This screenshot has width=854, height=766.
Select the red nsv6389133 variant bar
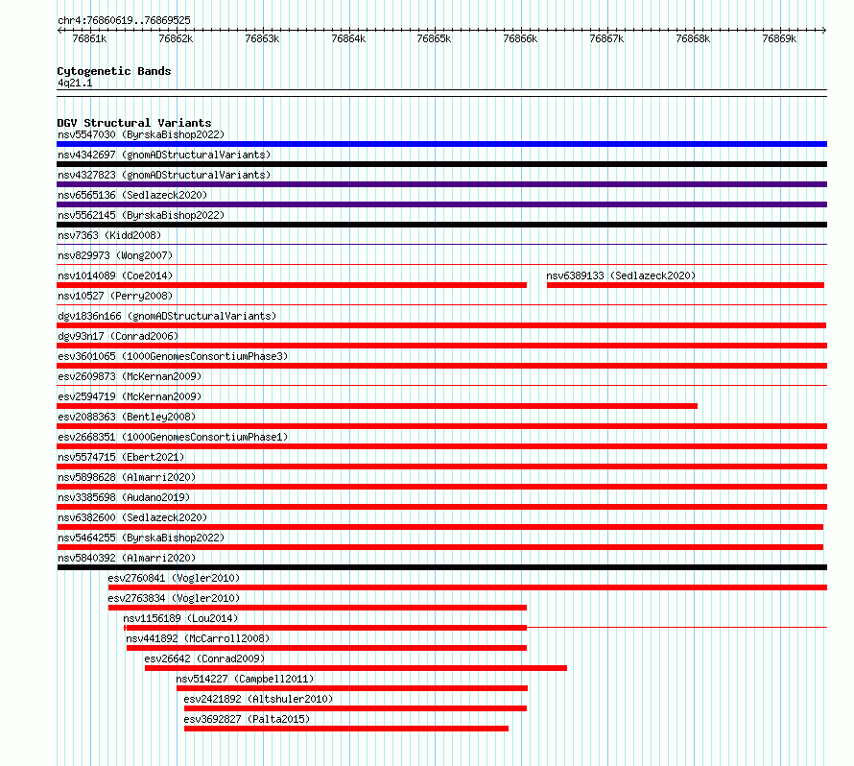pyautogui.click(x=685, y=285)
